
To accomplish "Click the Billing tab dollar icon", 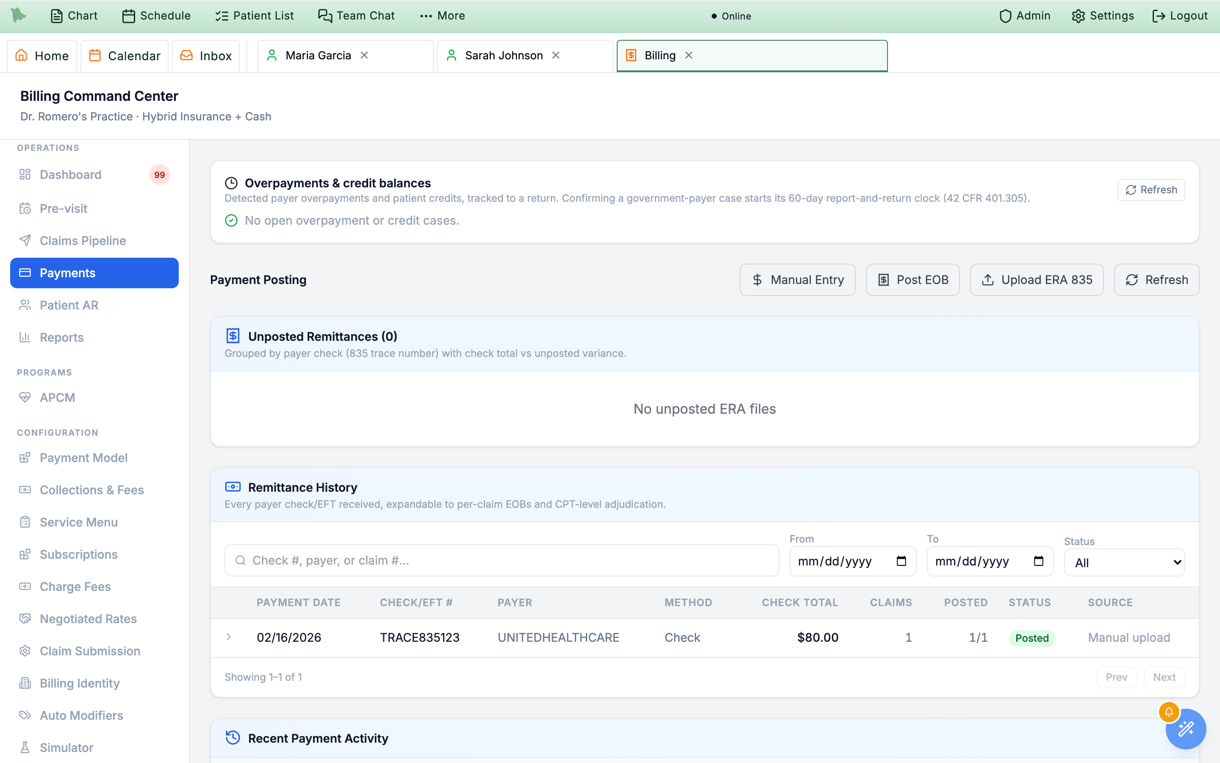I will [x=631, y=56].
